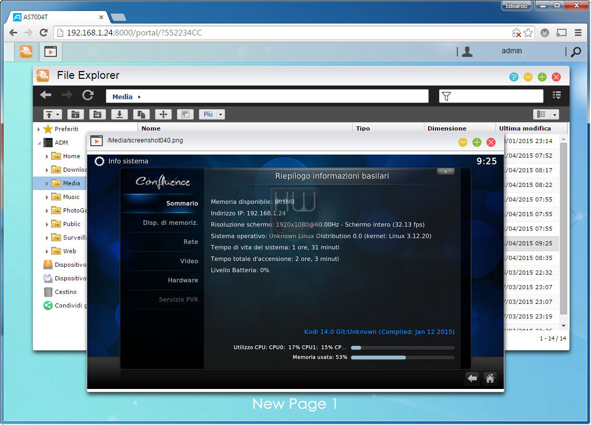Go back in File Explorer navigation

(x=45, y=95)
